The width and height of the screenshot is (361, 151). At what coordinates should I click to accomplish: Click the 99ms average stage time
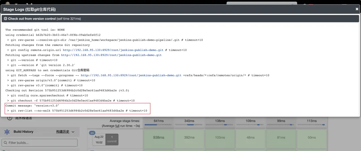click(x=281, y=121)
